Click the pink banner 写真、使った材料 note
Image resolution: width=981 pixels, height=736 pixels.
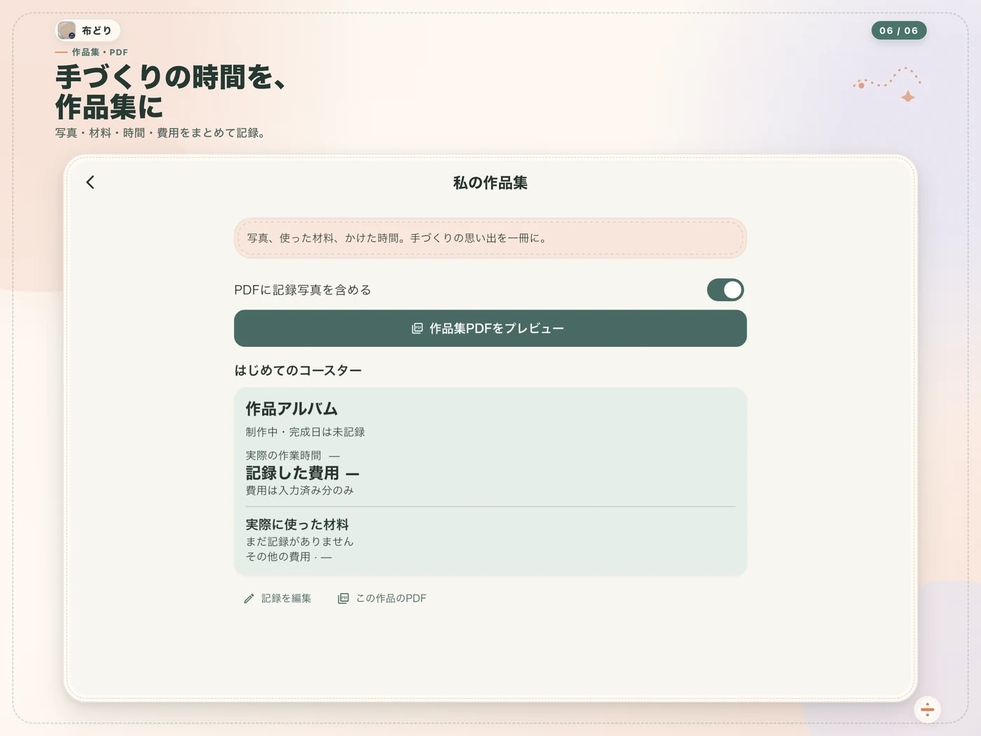point(490,238)
